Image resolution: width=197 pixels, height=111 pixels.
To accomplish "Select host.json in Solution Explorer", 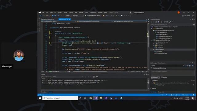I will click(160, 51).
